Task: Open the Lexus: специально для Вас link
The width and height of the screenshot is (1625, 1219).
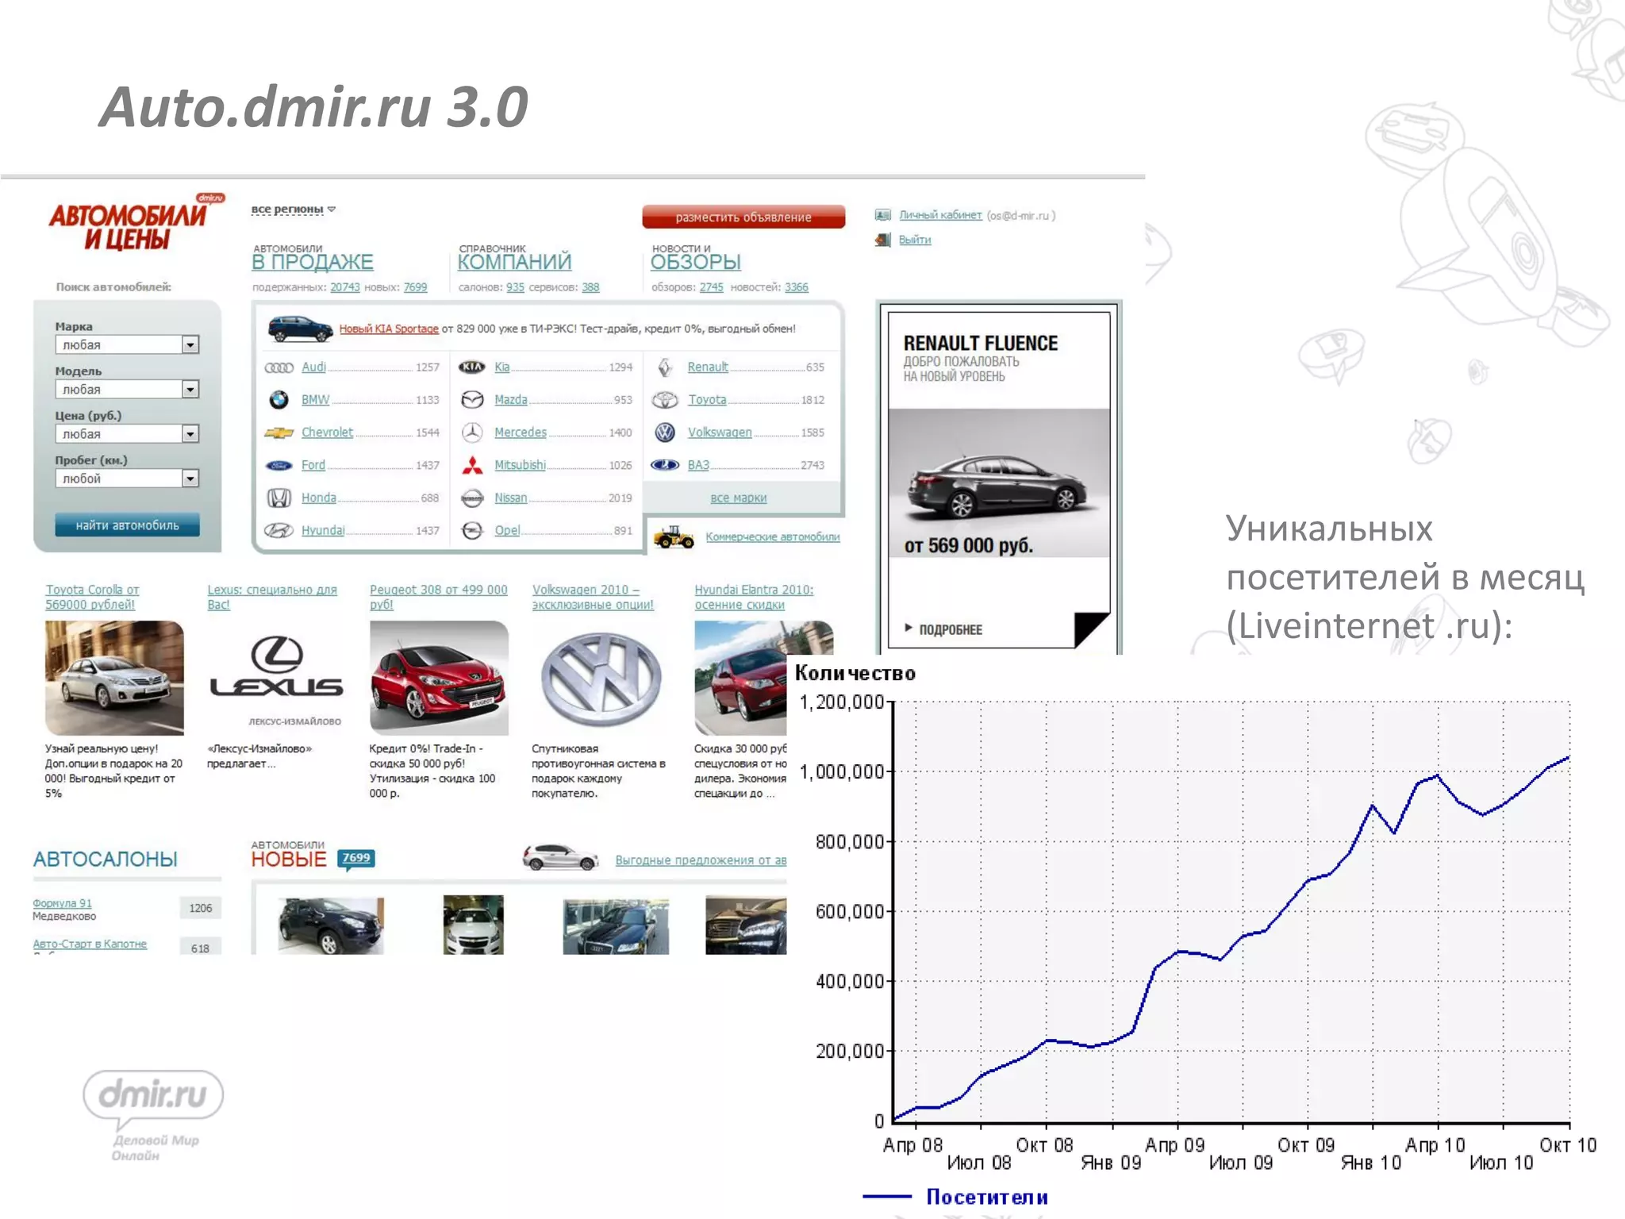Action: pos(272,597)
